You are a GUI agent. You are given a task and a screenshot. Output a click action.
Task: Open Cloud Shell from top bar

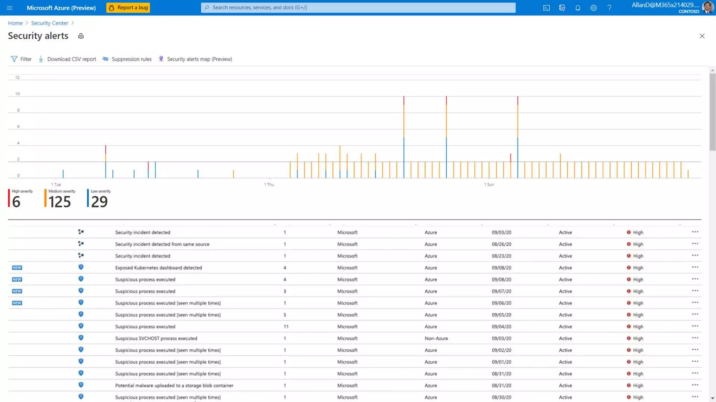pyautogui.click(x=546, y=8)
